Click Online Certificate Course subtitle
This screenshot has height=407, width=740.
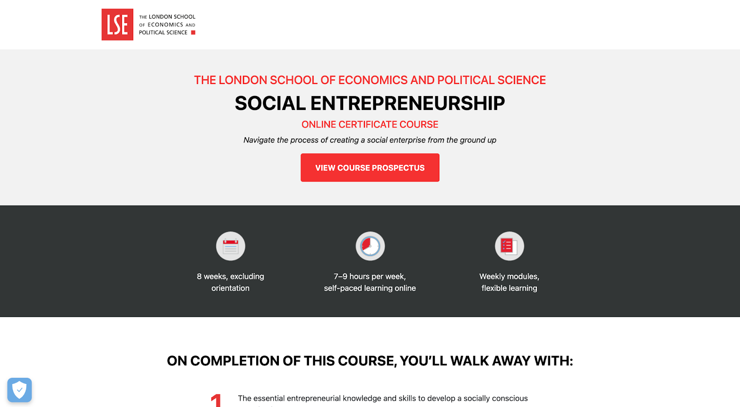[x=370, y=124]
